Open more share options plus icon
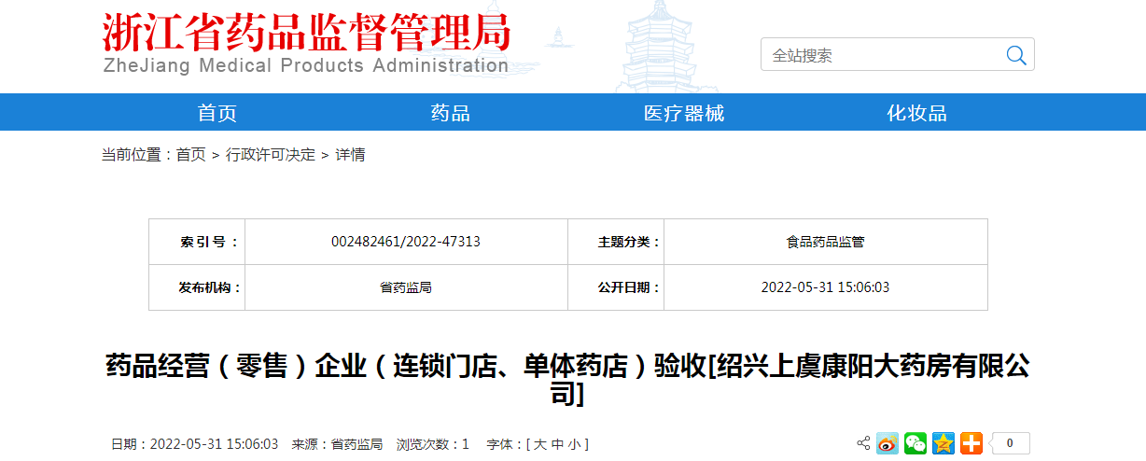The width and height of the screenshot is (1146, 461). pyautogui.click(x=971, y=443)
